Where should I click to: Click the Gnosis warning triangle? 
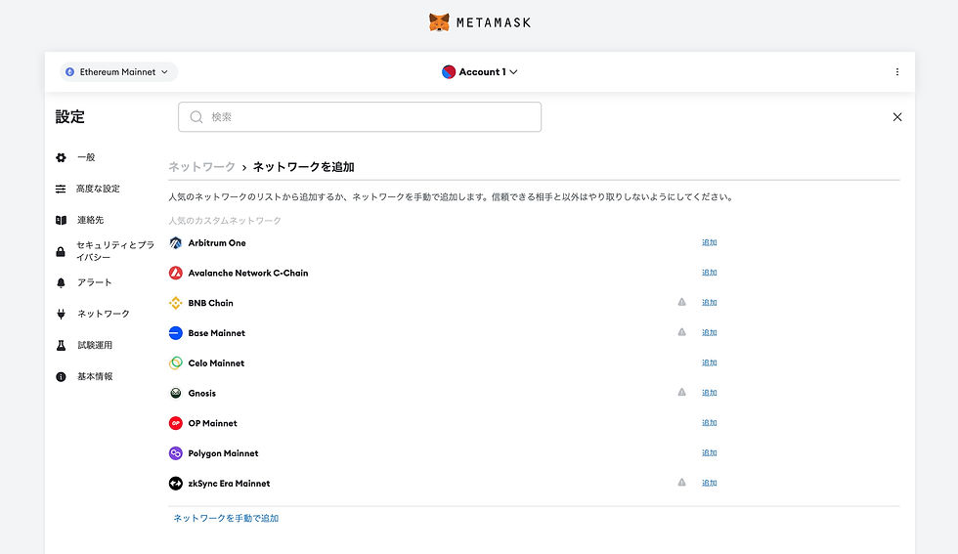(682, 392)
